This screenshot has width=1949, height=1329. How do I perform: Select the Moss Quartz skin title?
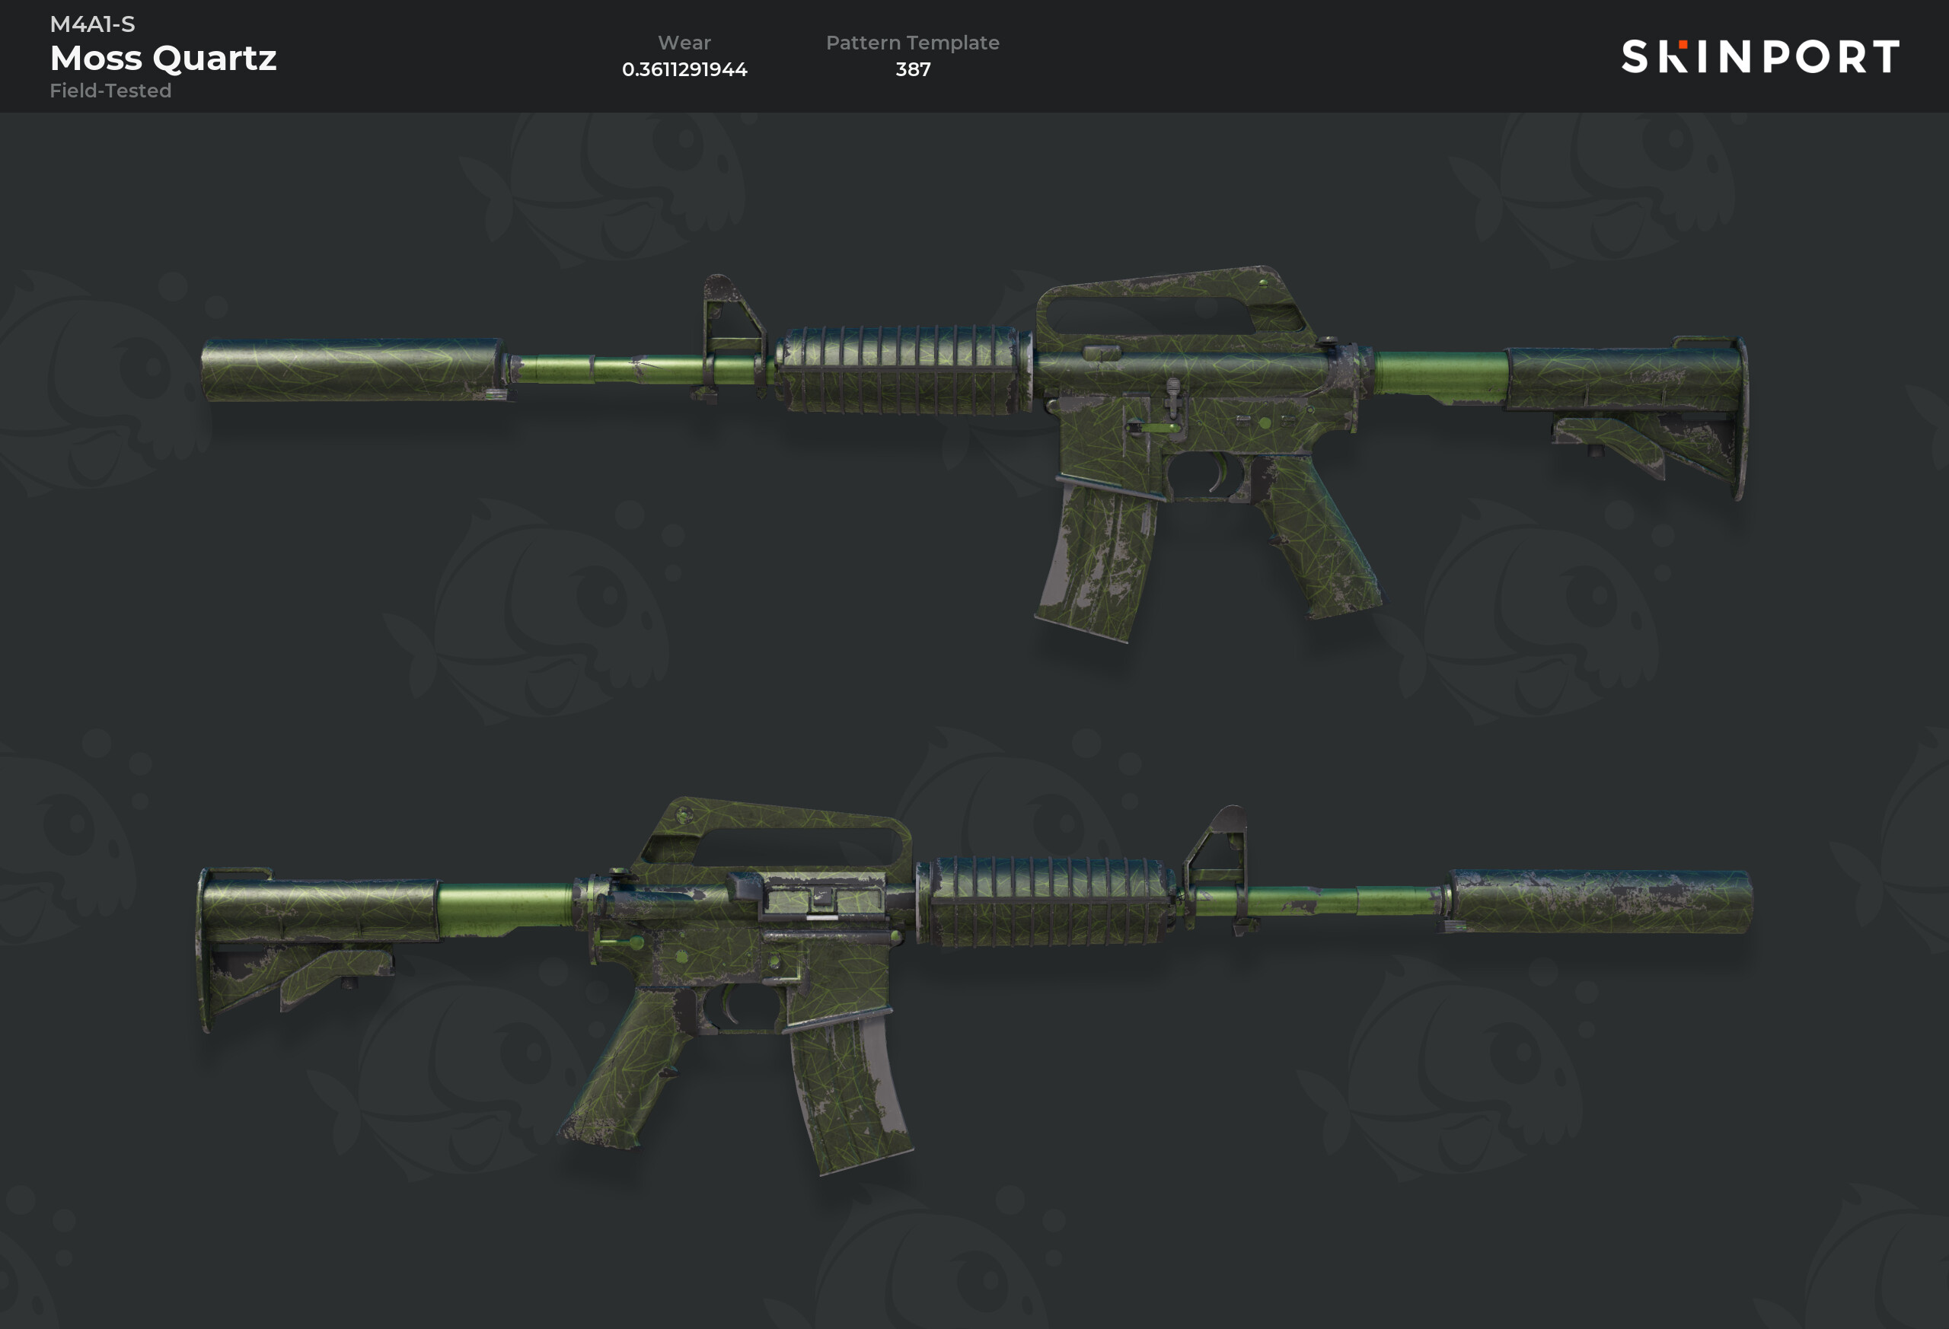click(x=163, y=58)
